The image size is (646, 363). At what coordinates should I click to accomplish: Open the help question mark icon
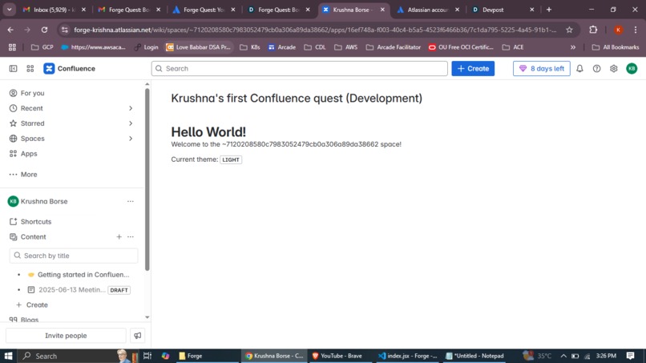(x=596, y=68)
